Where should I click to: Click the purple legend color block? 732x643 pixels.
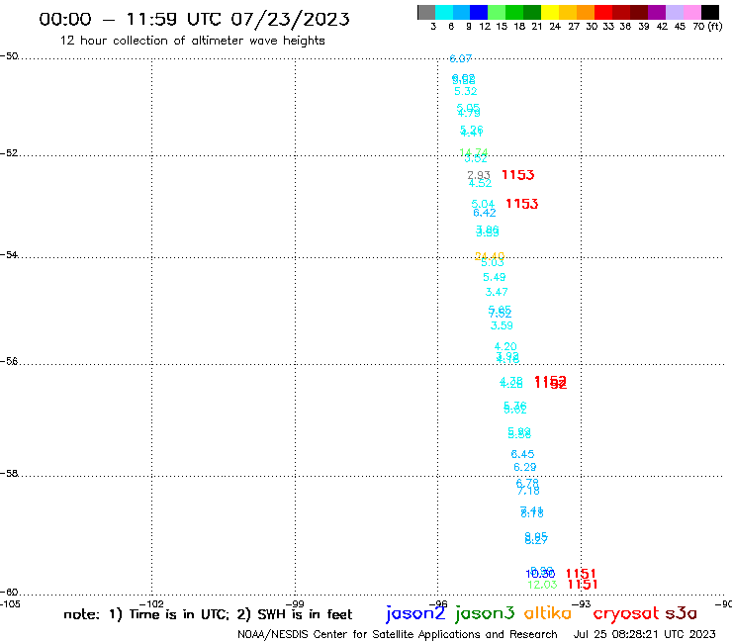657,12
